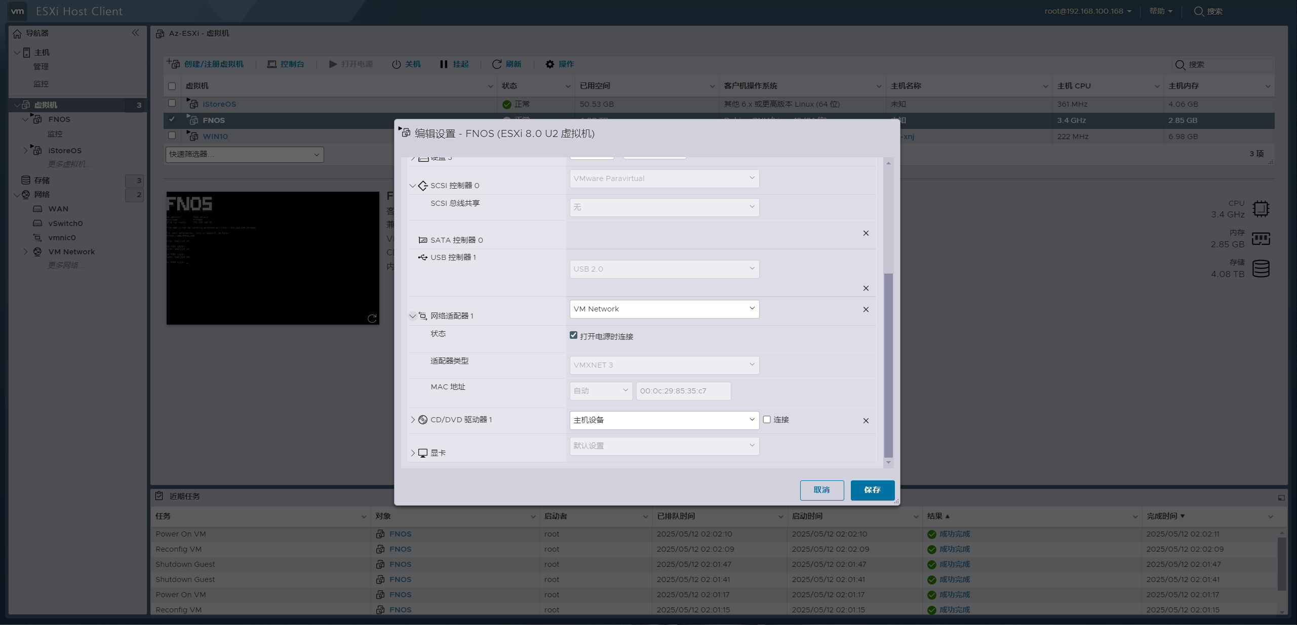The height and width of the screenshot is (625, 1297).
Task: Open the 控制台 console toolbar item
Action: pos(286,64)
